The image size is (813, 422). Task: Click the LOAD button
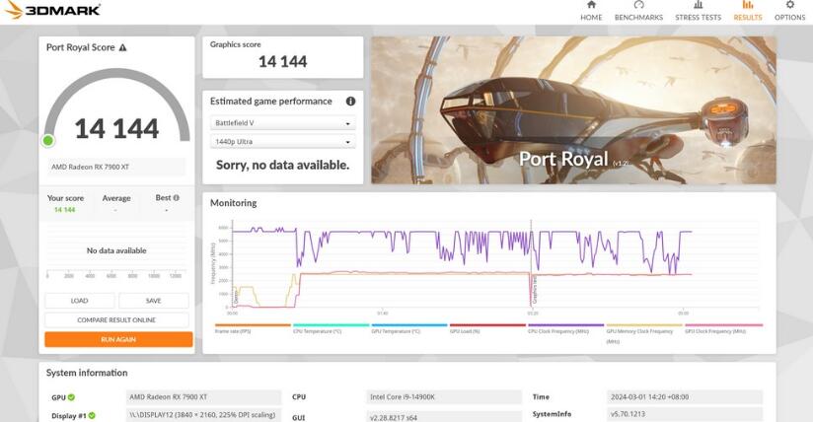(x=79, y=301)
